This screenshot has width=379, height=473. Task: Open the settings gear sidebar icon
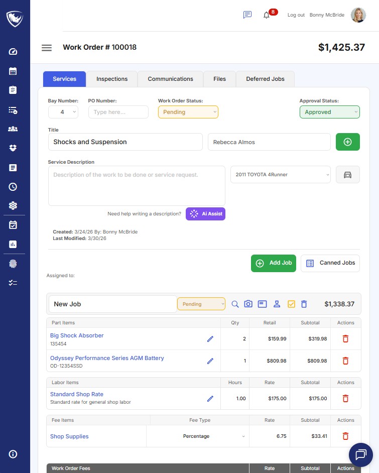pyautogui.click(x=13, y=205)
